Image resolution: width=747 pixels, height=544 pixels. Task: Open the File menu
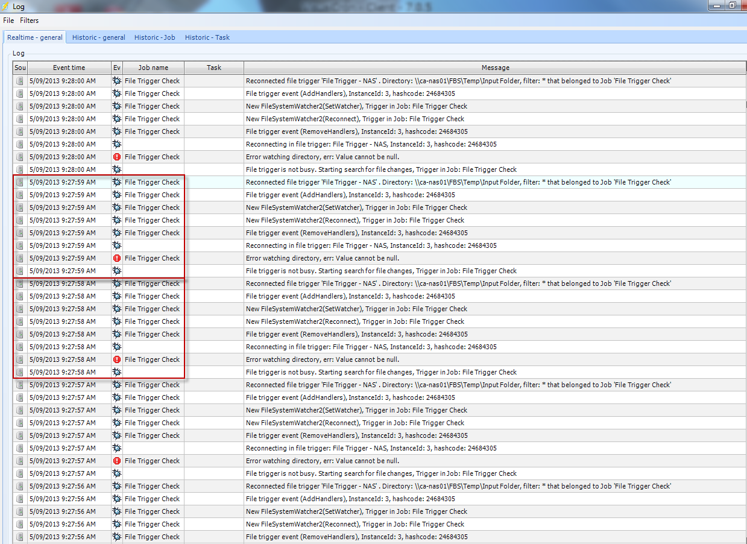[8, 21]
